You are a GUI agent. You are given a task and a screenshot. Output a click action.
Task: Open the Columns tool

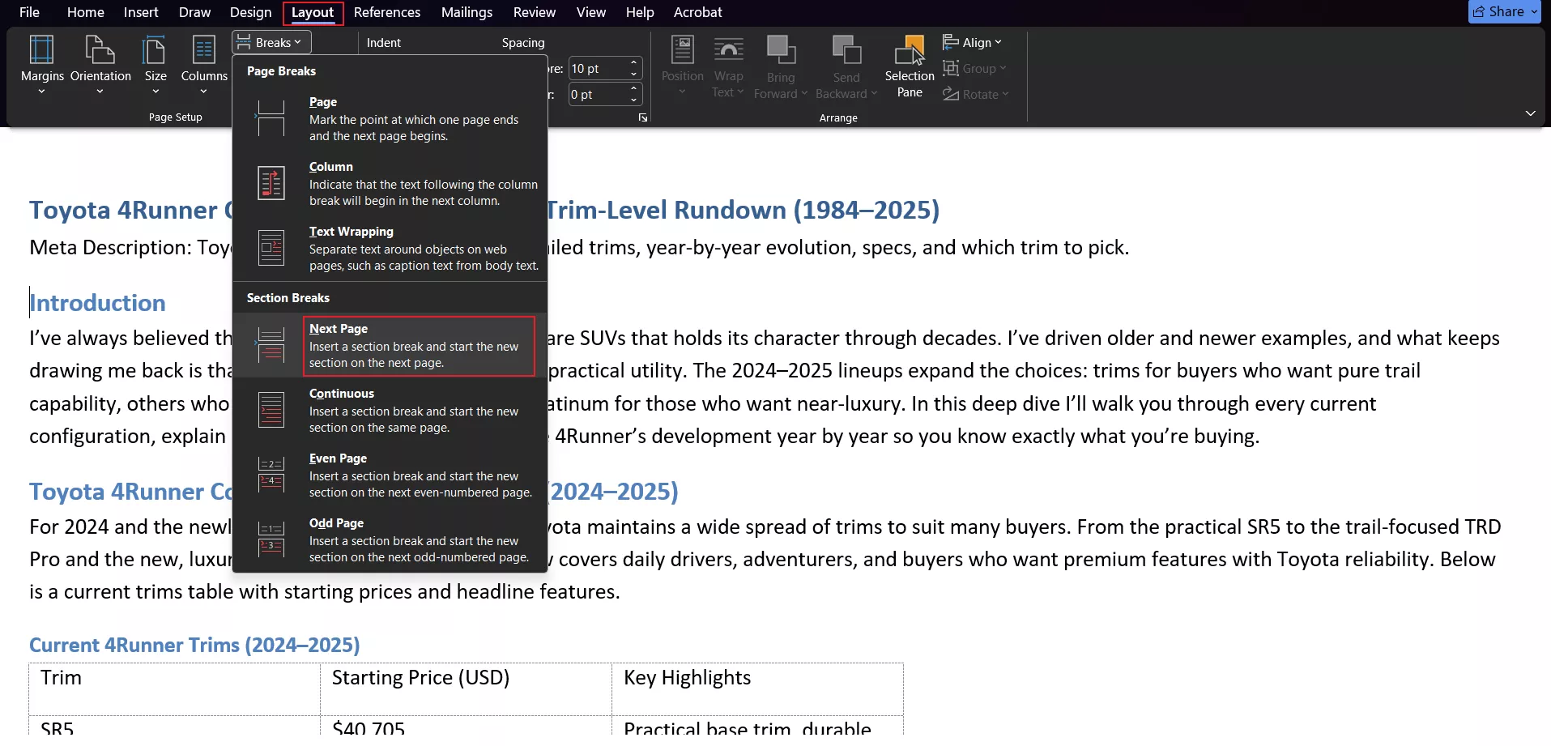tap(204, 63)
